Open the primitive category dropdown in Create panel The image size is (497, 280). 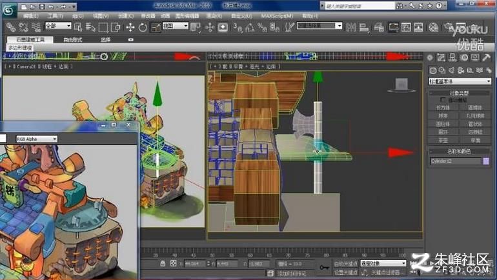tap(460, 81)
